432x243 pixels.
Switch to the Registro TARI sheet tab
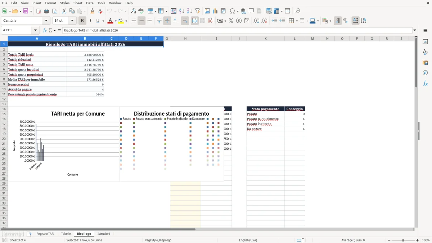[x=45, y=234]
